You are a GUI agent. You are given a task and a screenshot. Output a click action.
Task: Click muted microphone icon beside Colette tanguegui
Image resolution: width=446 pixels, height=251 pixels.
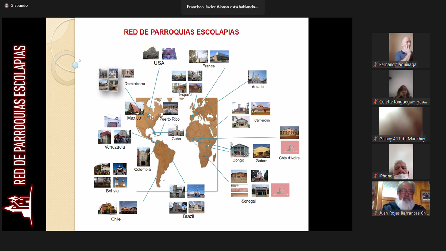click(x=375, y=102)
